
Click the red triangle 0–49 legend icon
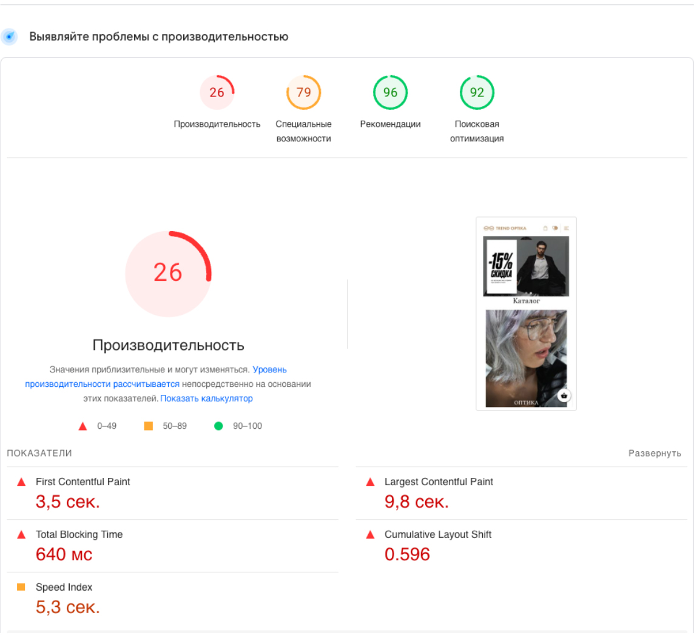(x=83, y=426)
